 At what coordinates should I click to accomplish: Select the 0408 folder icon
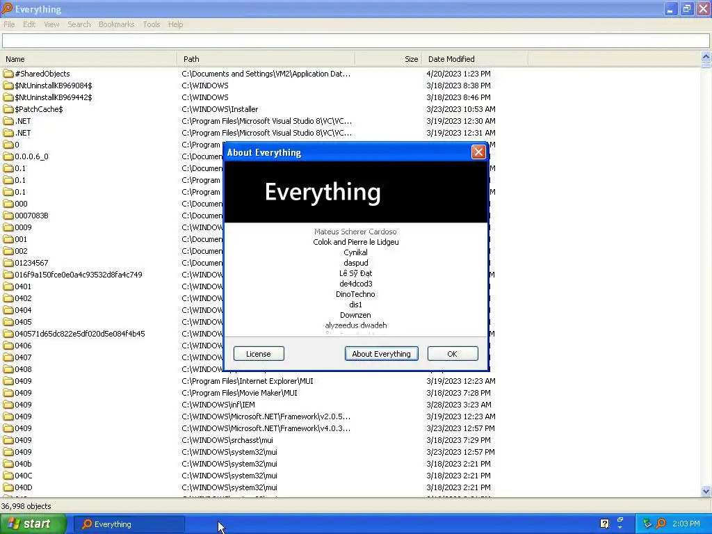[8, 369]
